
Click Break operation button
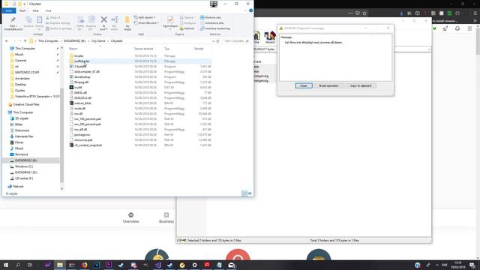pos(328,85)
